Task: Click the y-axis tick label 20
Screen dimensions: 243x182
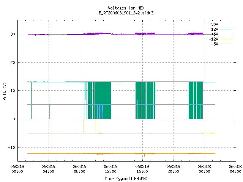Action: pyautogui.click(x=13, y=63)
